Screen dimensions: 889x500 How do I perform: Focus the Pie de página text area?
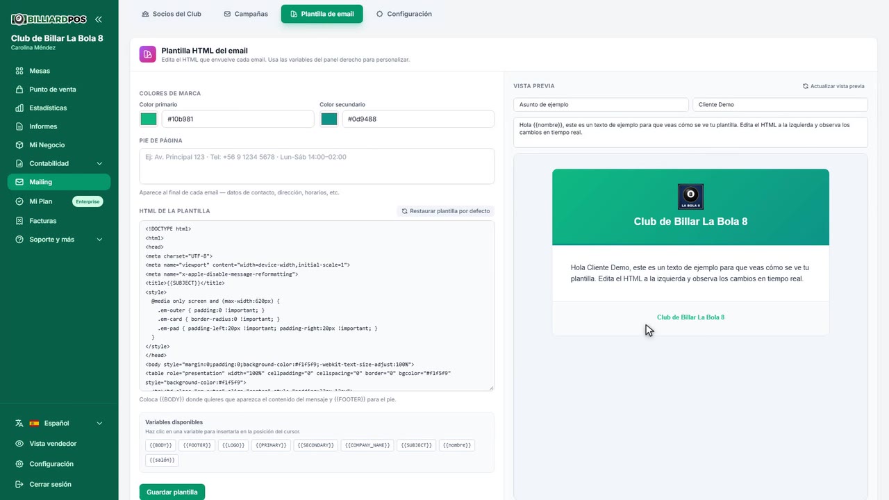317,166
